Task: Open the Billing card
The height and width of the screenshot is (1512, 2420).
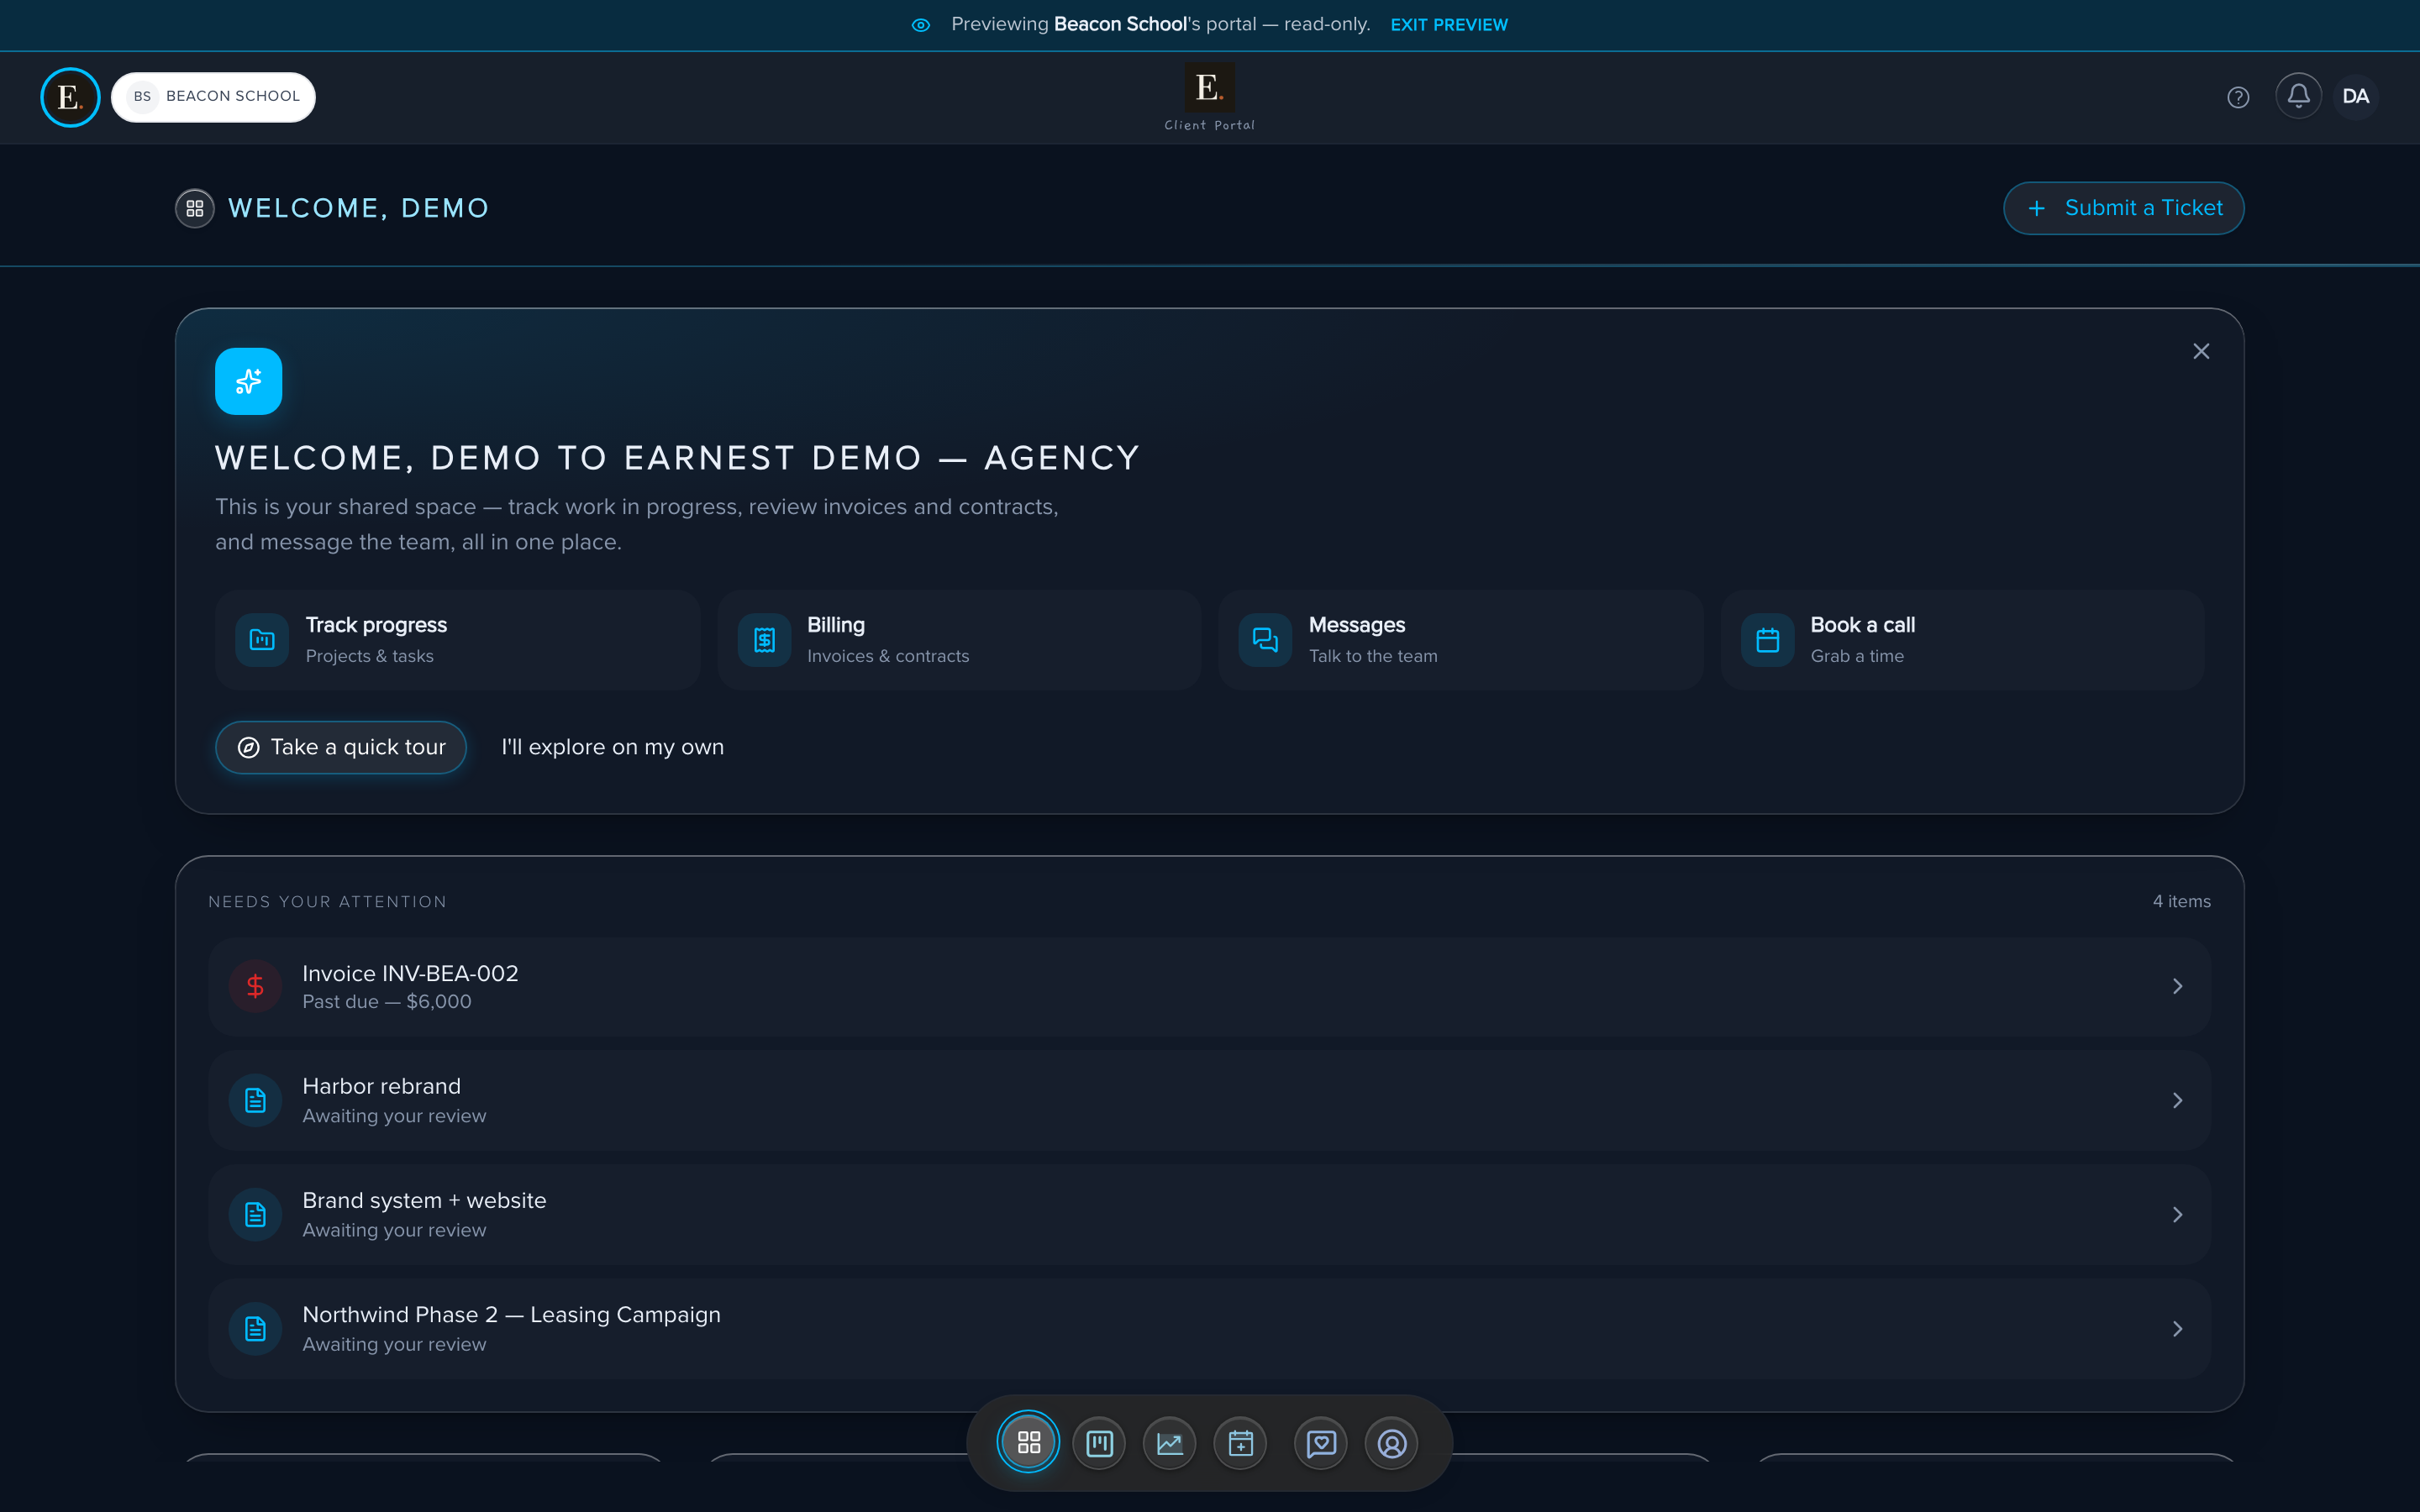Action: click(x=959, y=640)
